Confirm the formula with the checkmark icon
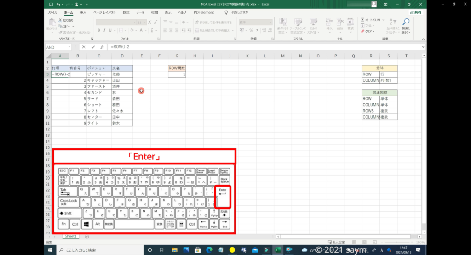 pyautogui.click(x=93, y=47)
